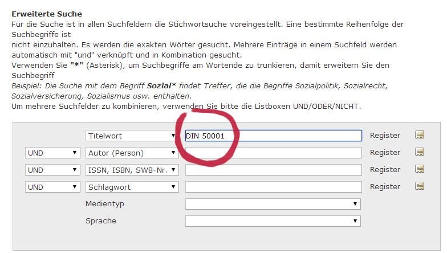This screenshot has width=447, height=253.
Task: Click the register icon beside ISSN row
Action: click(420, 169)
